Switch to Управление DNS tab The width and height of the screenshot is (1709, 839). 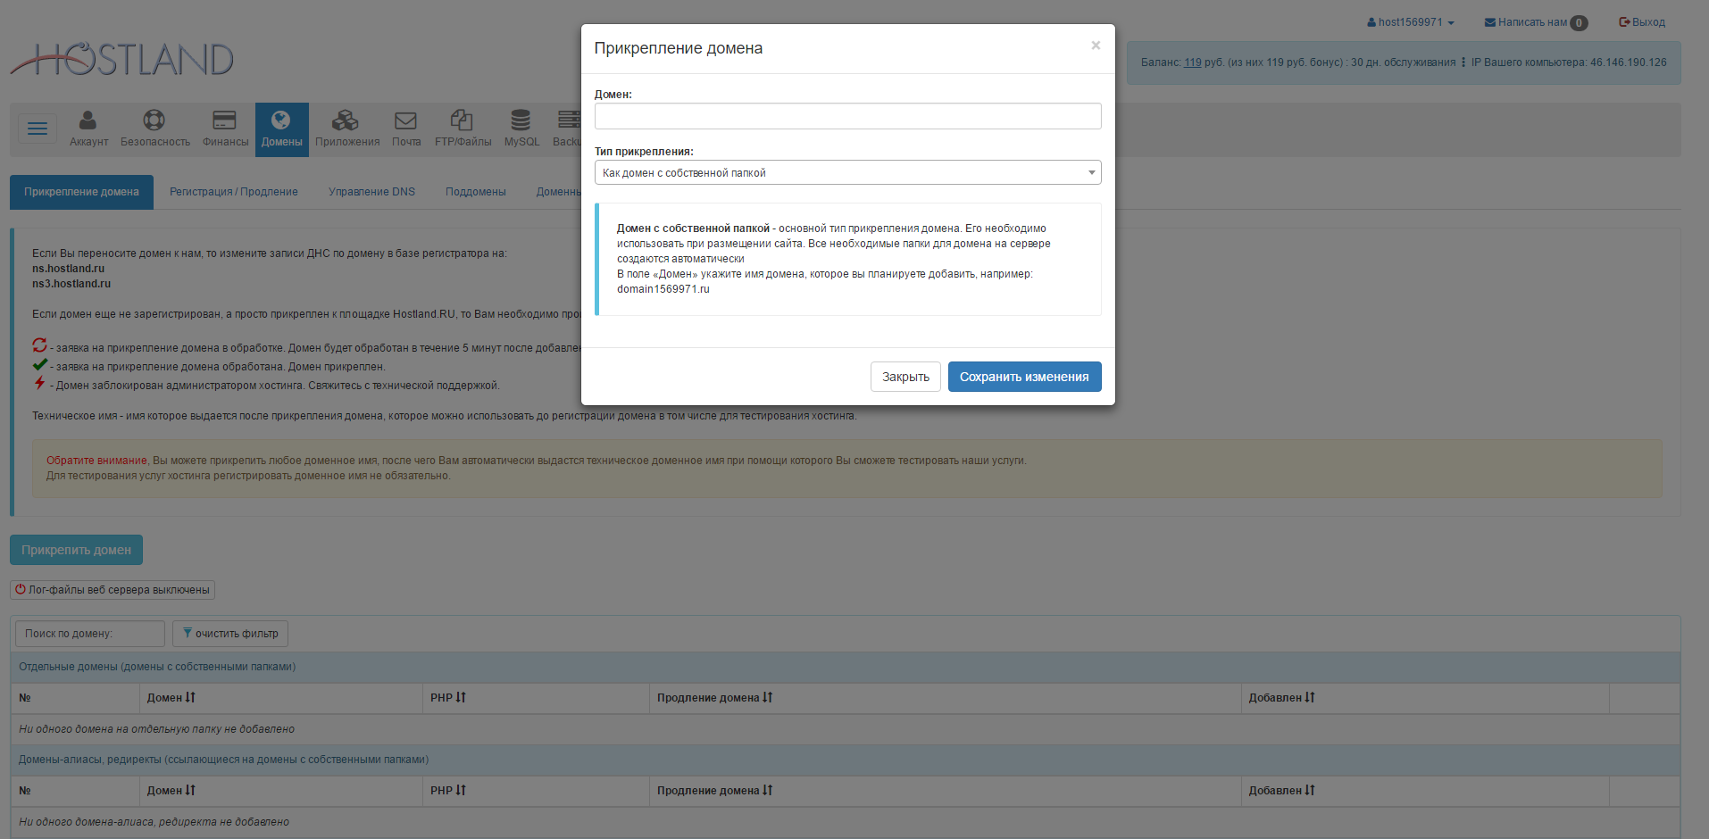tap(371, 192)
